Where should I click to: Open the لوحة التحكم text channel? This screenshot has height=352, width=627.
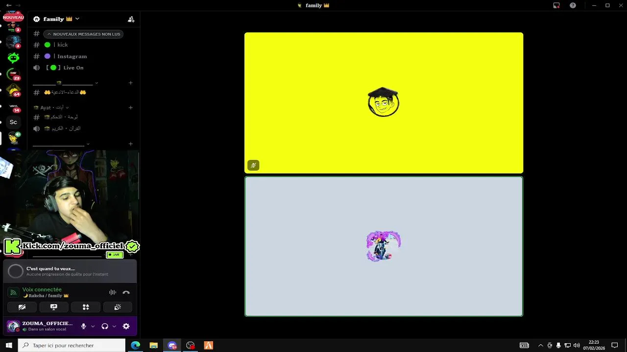[82, 117]
